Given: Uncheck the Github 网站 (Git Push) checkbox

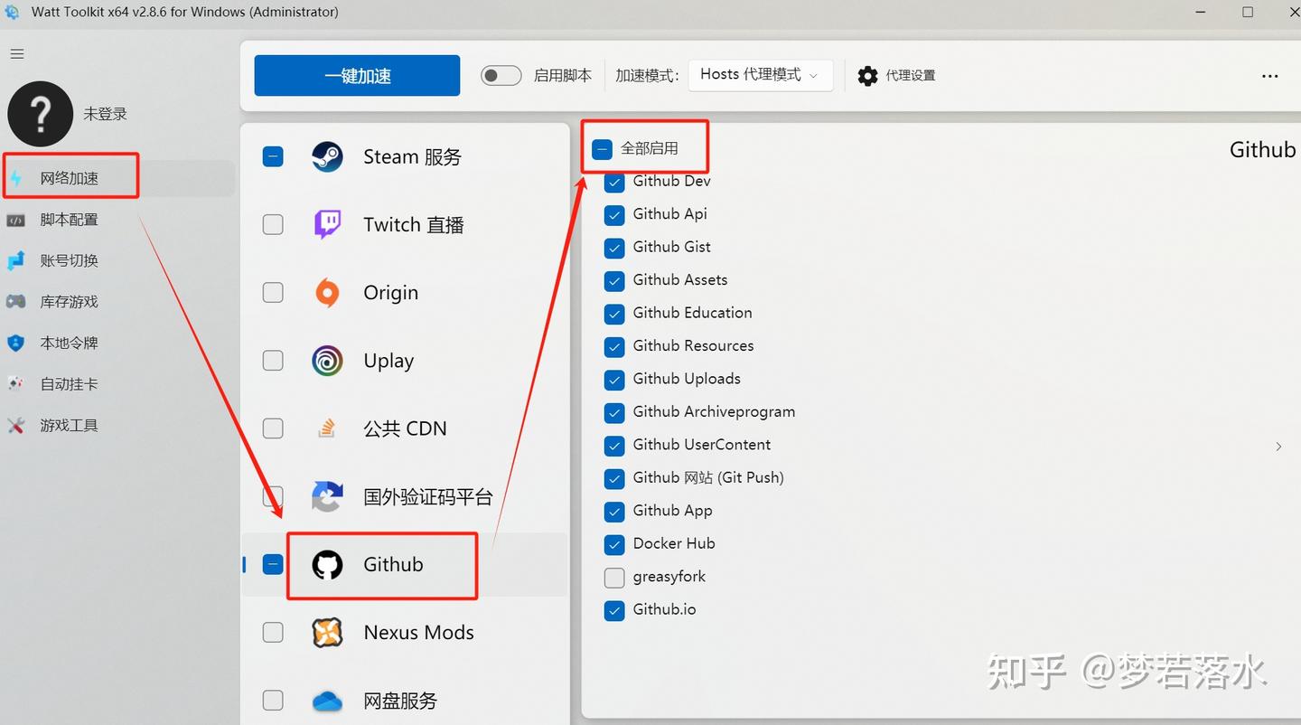Looking at the screenshot, I should tap(614, 478).
